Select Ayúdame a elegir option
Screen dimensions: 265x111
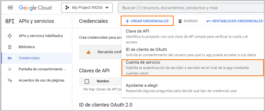[193, 88]
